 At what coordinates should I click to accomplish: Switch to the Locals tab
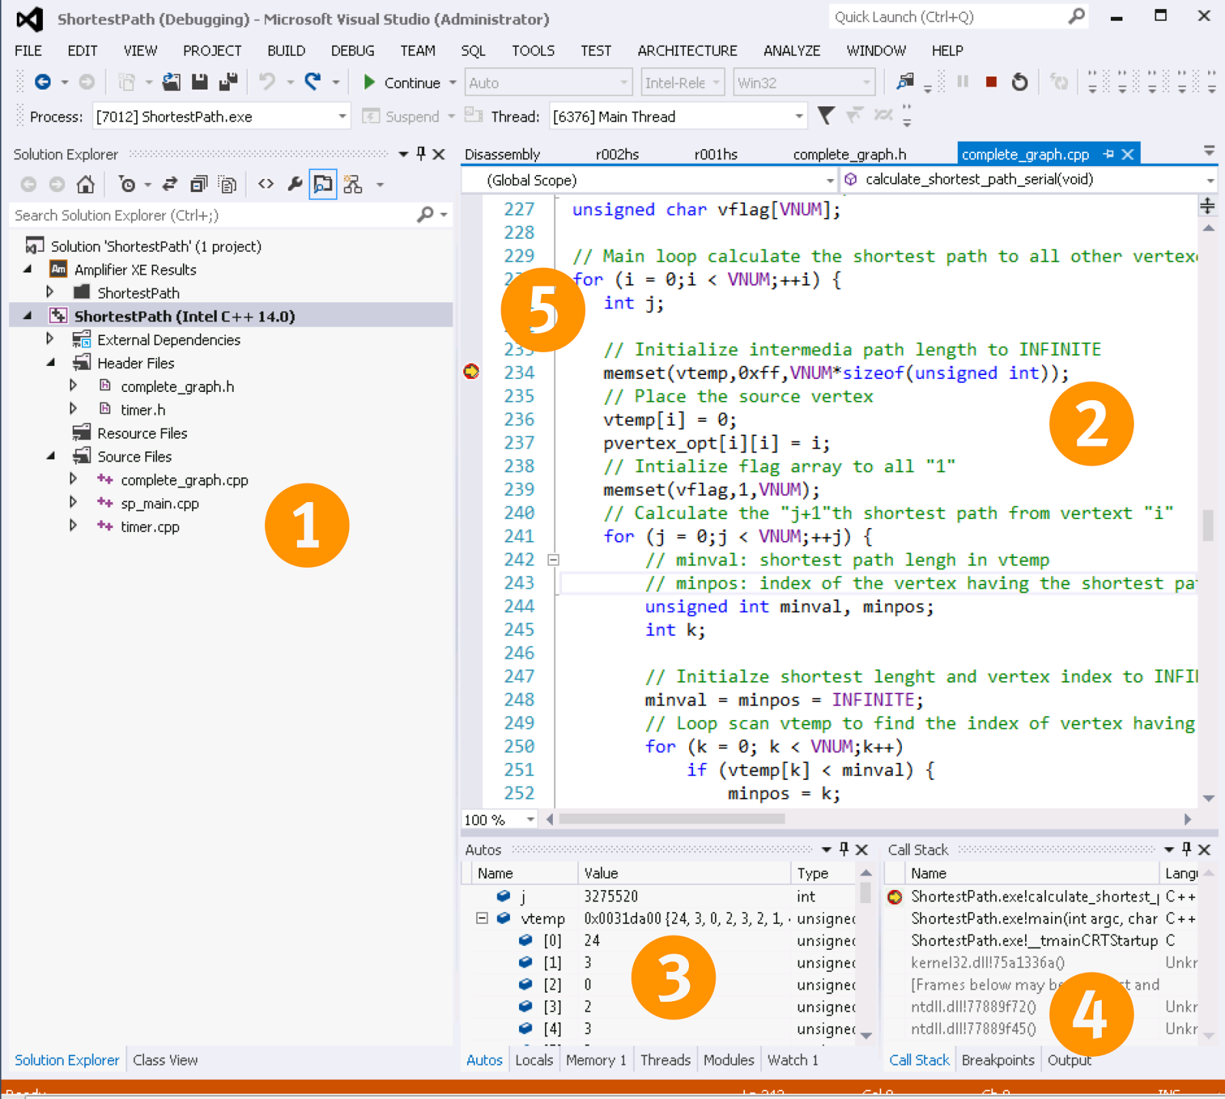(x=534, y=1060)
